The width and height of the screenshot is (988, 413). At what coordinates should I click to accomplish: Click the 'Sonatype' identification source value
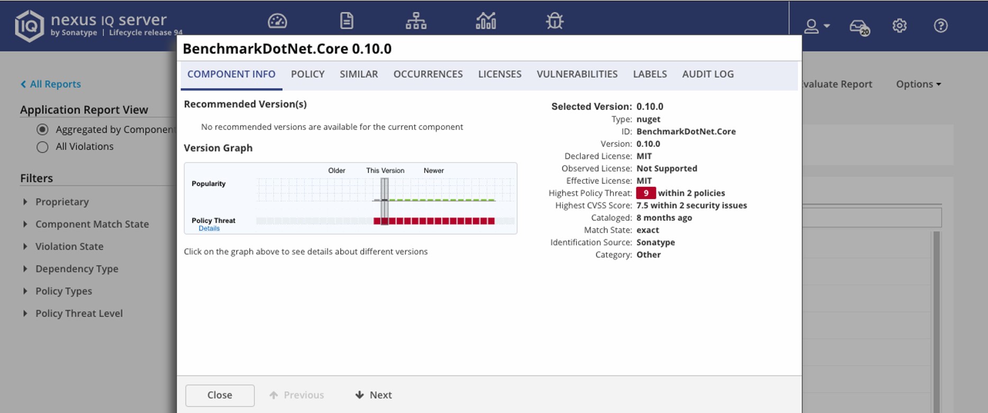655,242
